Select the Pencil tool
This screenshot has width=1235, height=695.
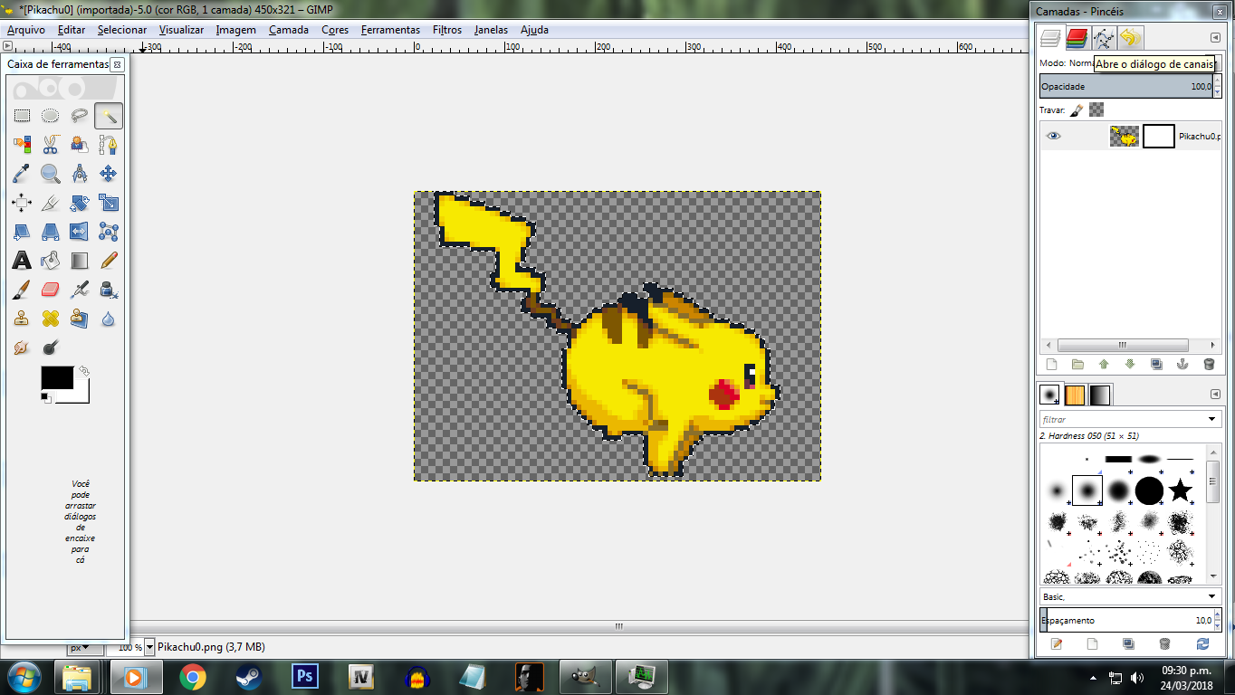pos(109,261)
